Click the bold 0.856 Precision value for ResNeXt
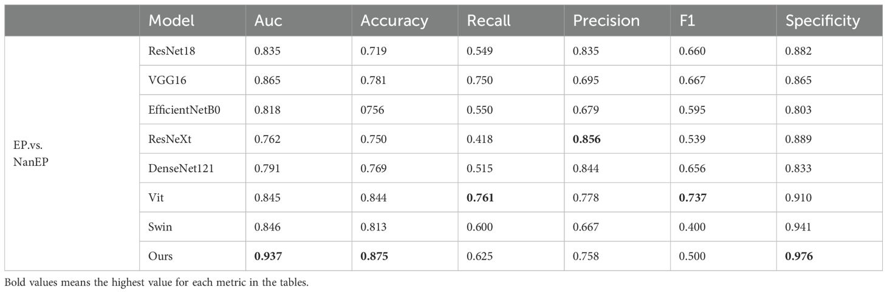This screenshot has width=887, height=293. (x=586, y=139)
